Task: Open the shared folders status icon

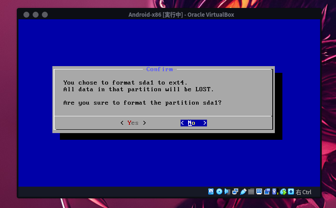Action: coord(251,192)
